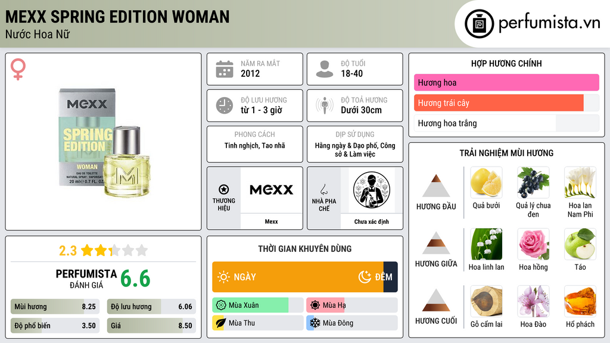Click the sun icon next to Ngày
The height and width of the screenshot is (343, 610).
pyautogui.click(x=223, y=277)
